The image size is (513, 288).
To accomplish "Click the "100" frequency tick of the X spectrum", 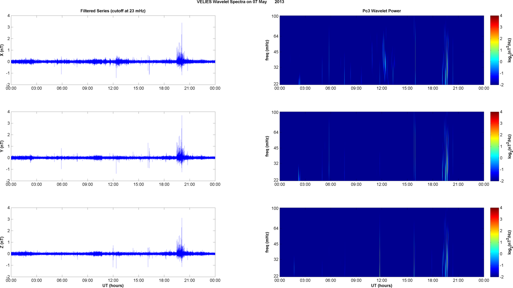I will [275, 16].
